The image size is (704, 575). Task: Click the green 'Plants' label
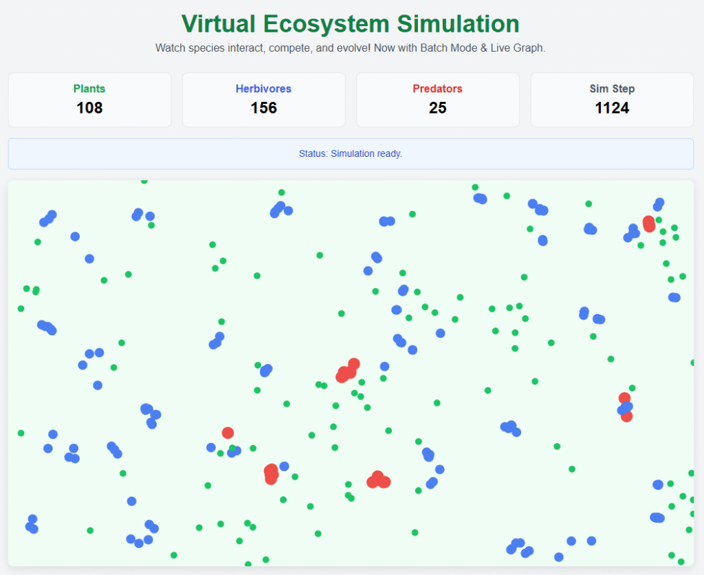(89, 89)
